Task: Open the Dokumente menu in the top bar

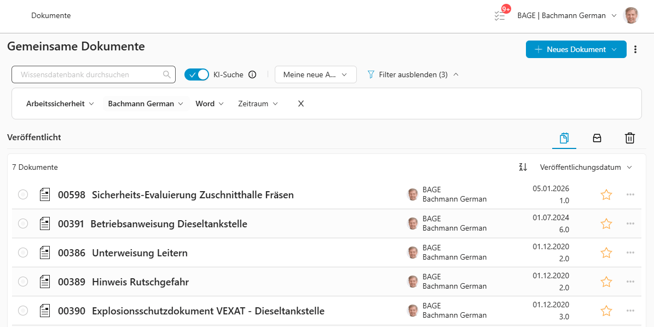Action: point(51,15)
